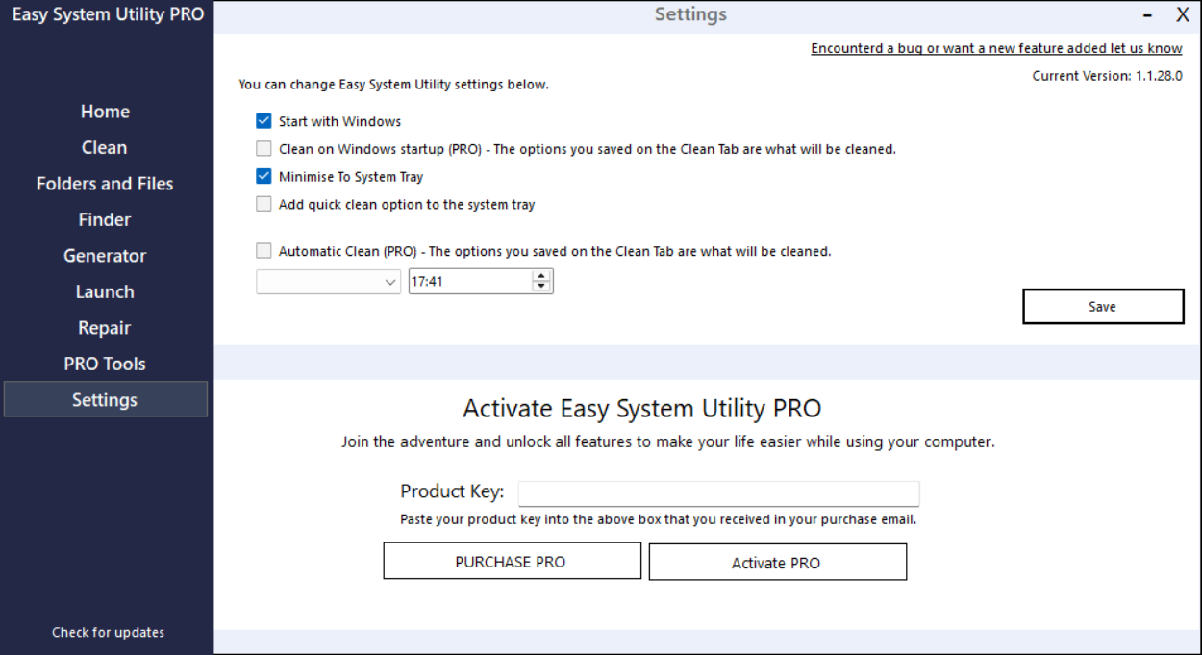Uncheck Start with Windows

coord(263,121)
